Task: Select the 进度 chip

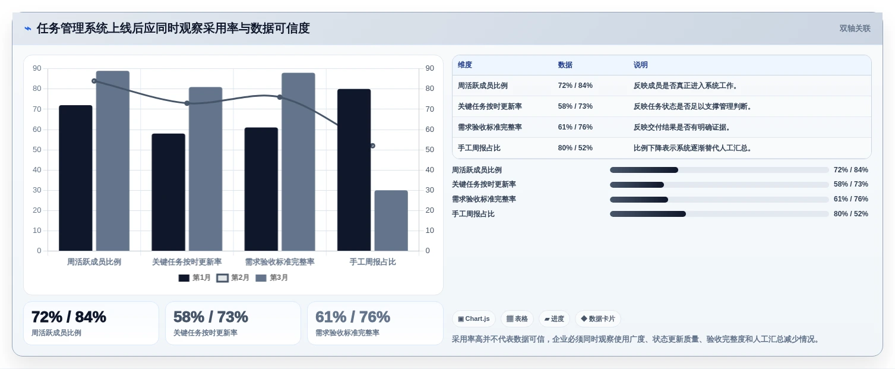Action: click(554, 319)
